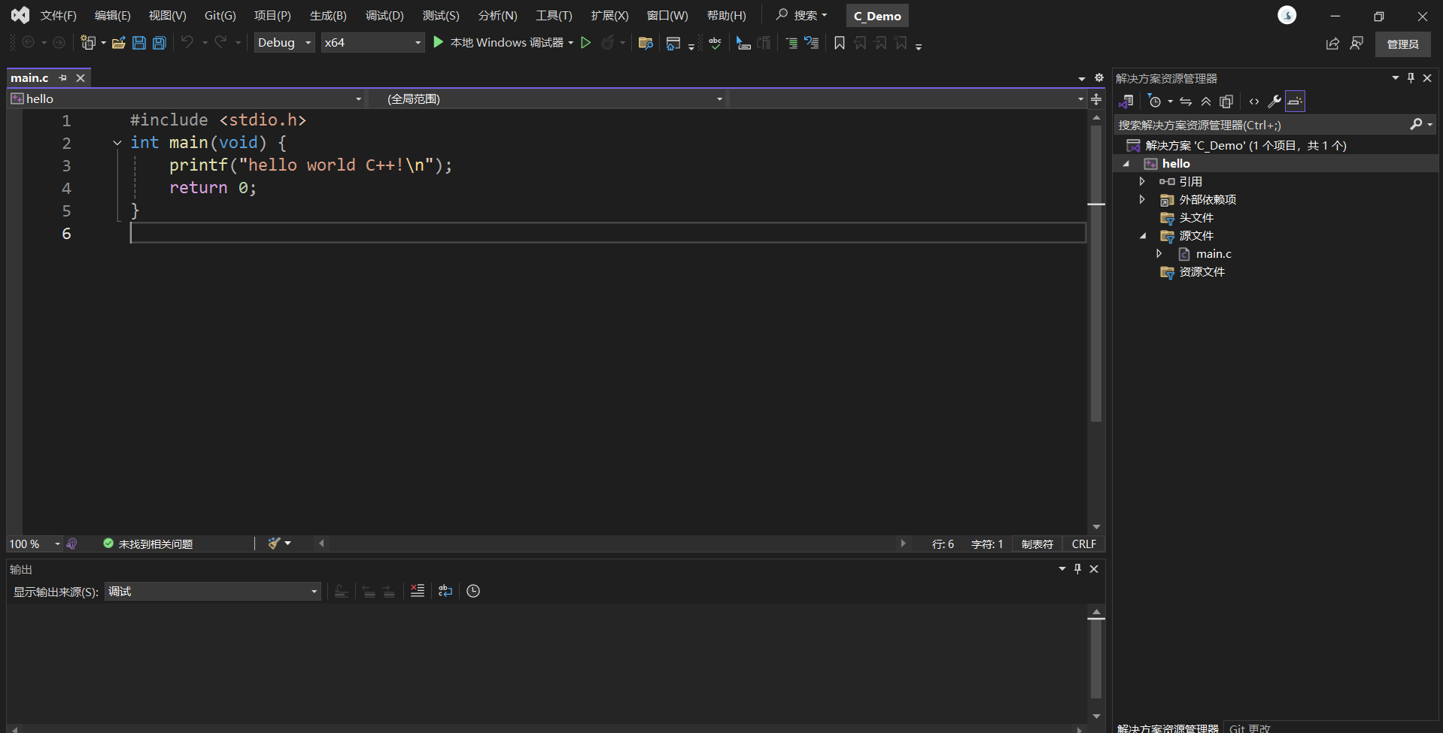Expand the main.c tree node
Image resolution: width=1443 pixels, height=733 pixels.
[1159, 254]
